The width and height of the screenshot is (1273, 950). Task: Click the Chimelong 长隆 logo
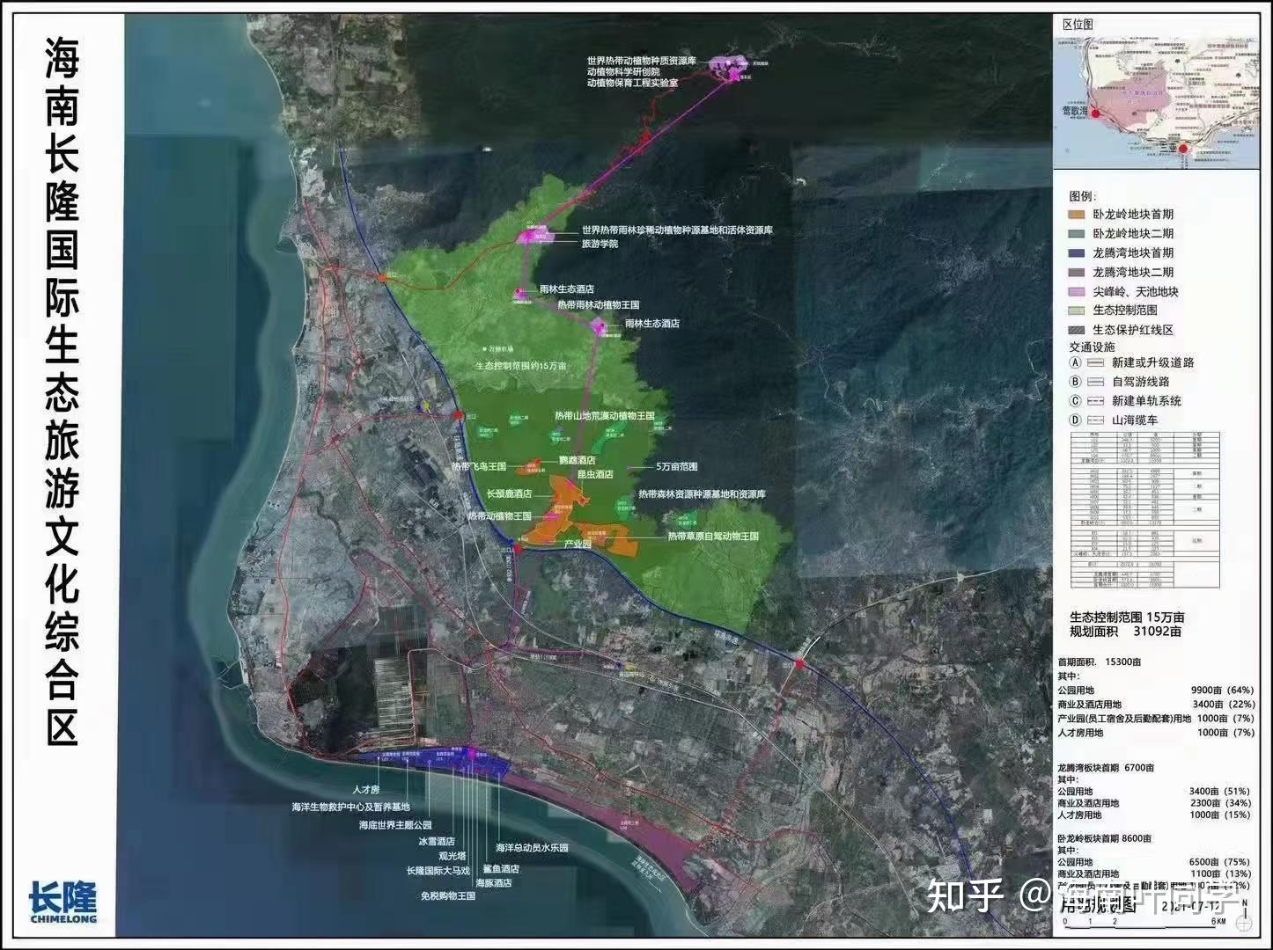click(x=62, y=902)
